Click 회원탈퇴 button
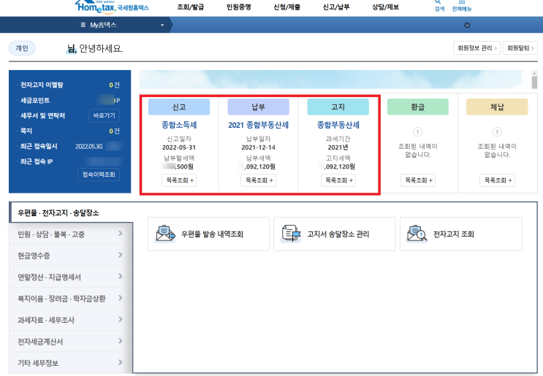This screenshot has height=376, width=543. [520, 48]
